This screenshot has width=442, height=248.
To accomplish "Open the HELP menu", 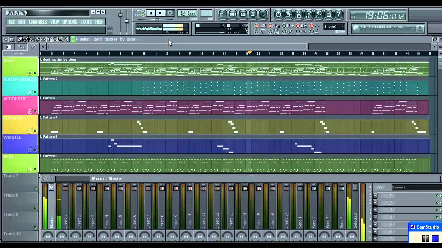I will tap(99, 22).
